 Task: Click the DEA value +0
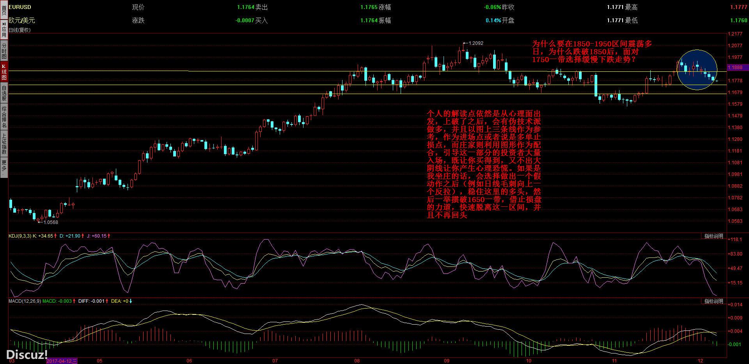126,301
